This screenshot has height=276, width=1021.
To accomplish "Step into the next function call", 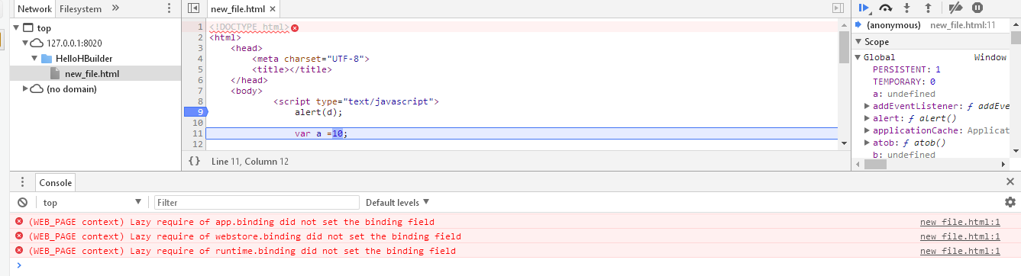I will click(907, 8).
